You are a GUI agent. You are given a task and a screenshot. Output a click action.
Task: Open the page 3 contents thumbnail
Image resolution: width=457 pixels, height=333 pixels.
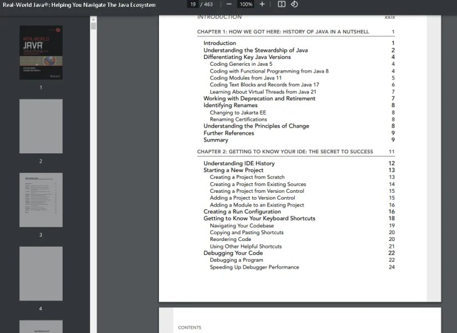[41, 200]
